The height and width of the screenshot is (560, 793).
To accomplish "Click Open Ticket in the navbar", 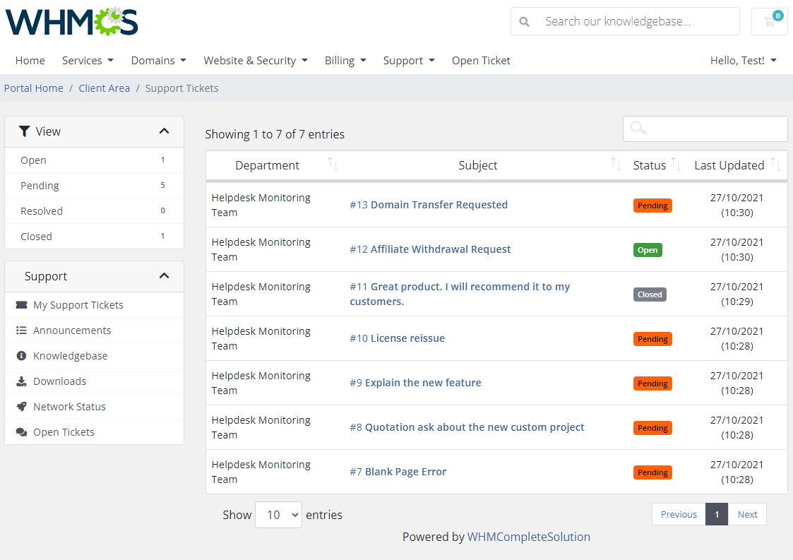I will click(481, 60).
